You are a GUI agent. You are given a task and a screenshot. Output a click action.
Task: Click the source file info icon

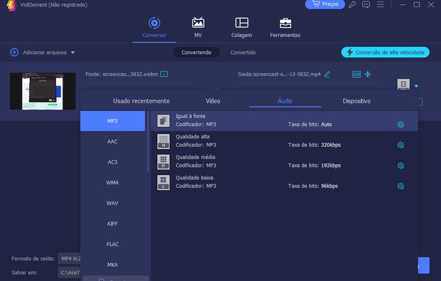(x=164, y=74)
